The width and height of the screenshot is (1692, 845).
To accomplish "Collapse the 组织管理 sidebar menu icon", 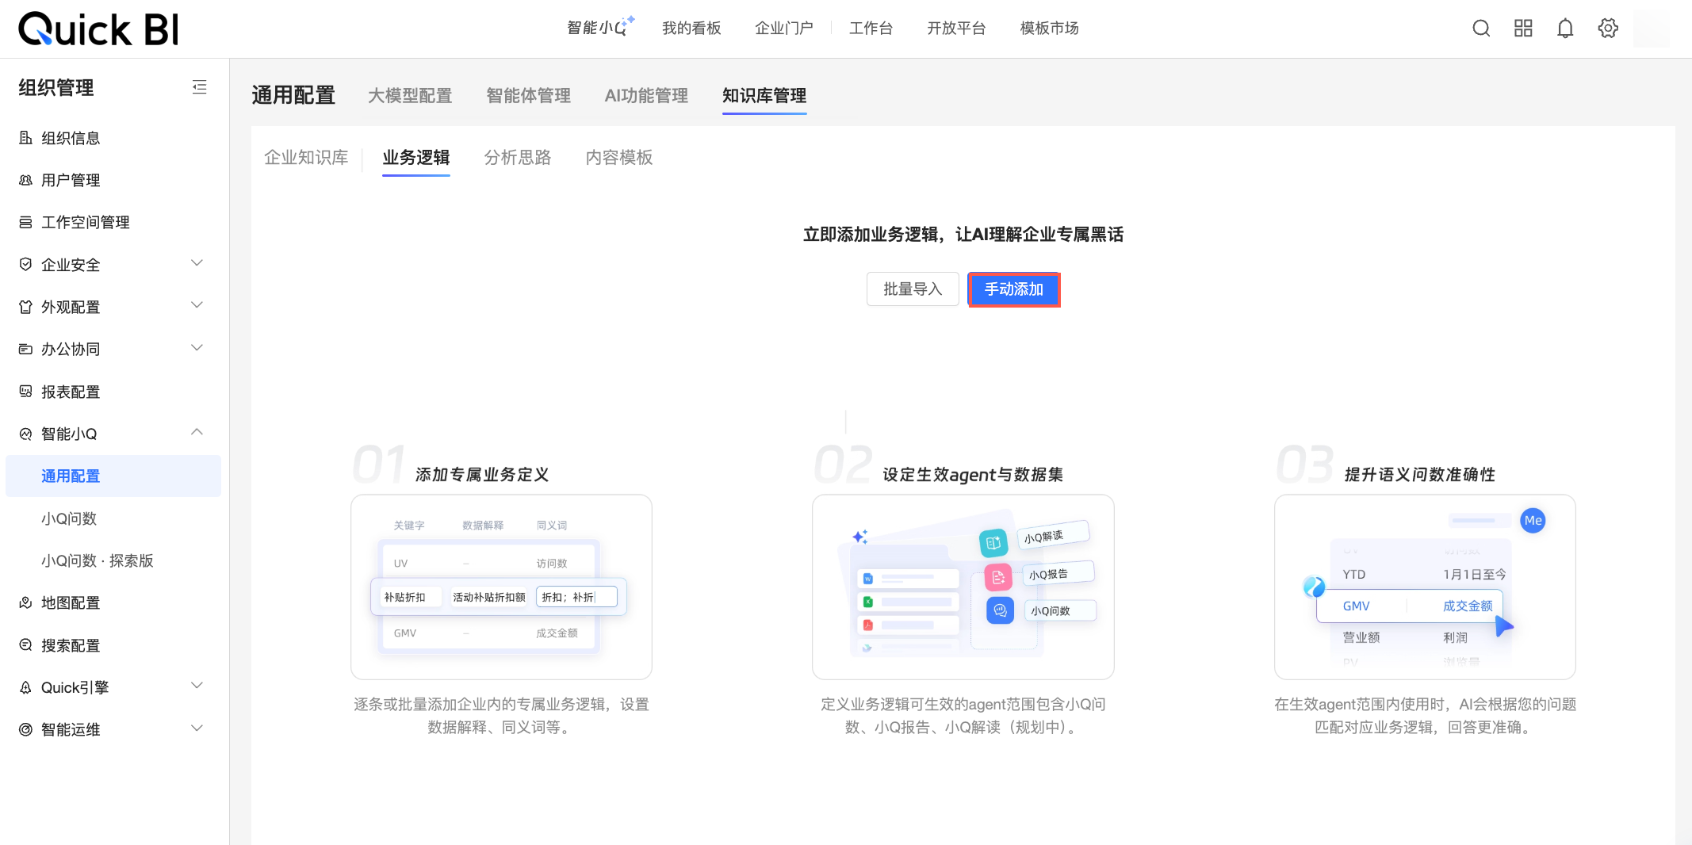I will click(200, 87).
